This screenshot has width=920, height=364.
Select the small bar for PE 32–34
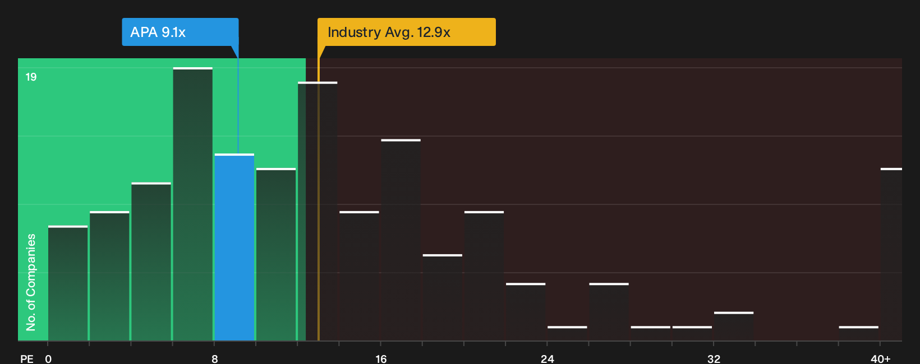[734, 326]
